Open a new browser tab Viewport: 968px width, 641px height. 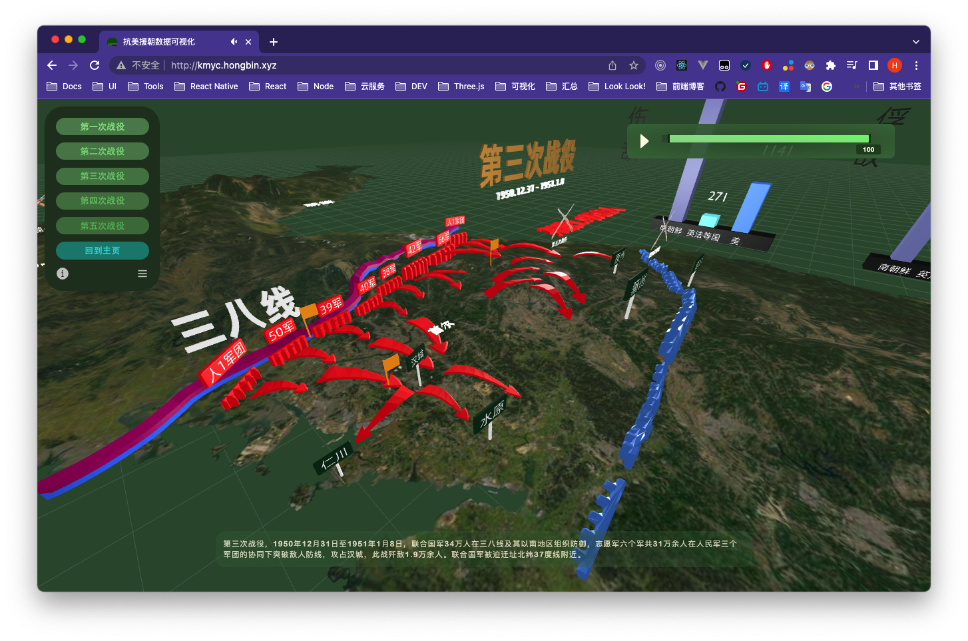pos(274,42)
